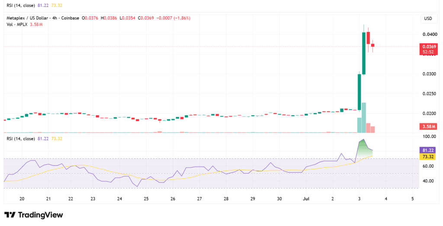
Task: Click the purple RSI value tag 81.22
Action: 429,151
